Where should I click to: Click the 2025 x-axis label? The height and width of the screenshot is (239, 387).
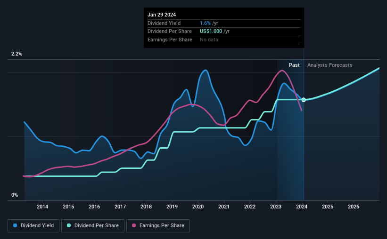(328, 207)
